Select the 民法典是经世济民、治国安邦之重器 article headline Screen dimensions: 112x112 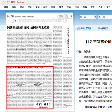coord(28,27)
